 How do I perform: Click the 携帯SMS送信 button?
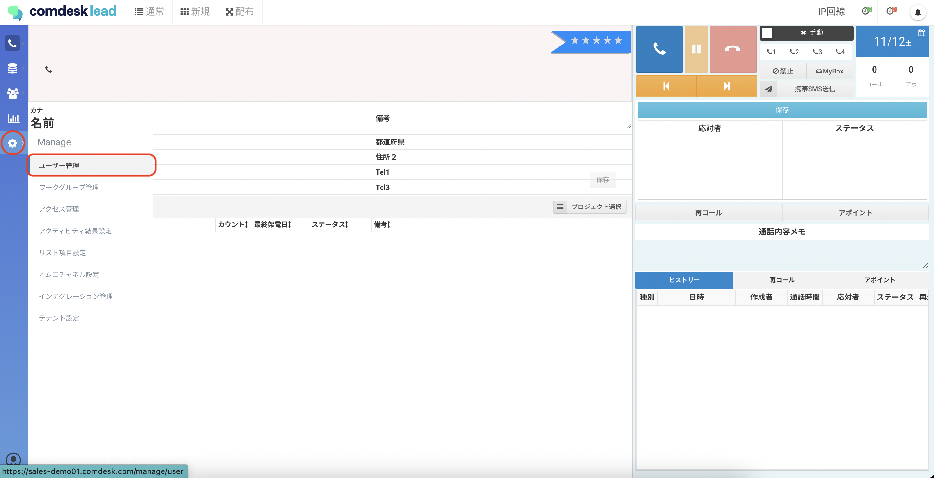pos(814,89)
